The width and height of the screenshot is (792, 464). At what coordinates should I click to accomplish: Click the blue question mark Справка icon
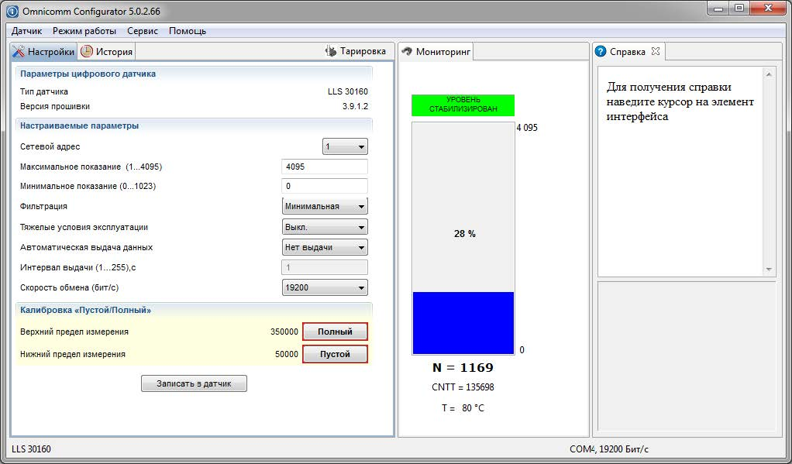pyautogui.click(x=601, y=51)
